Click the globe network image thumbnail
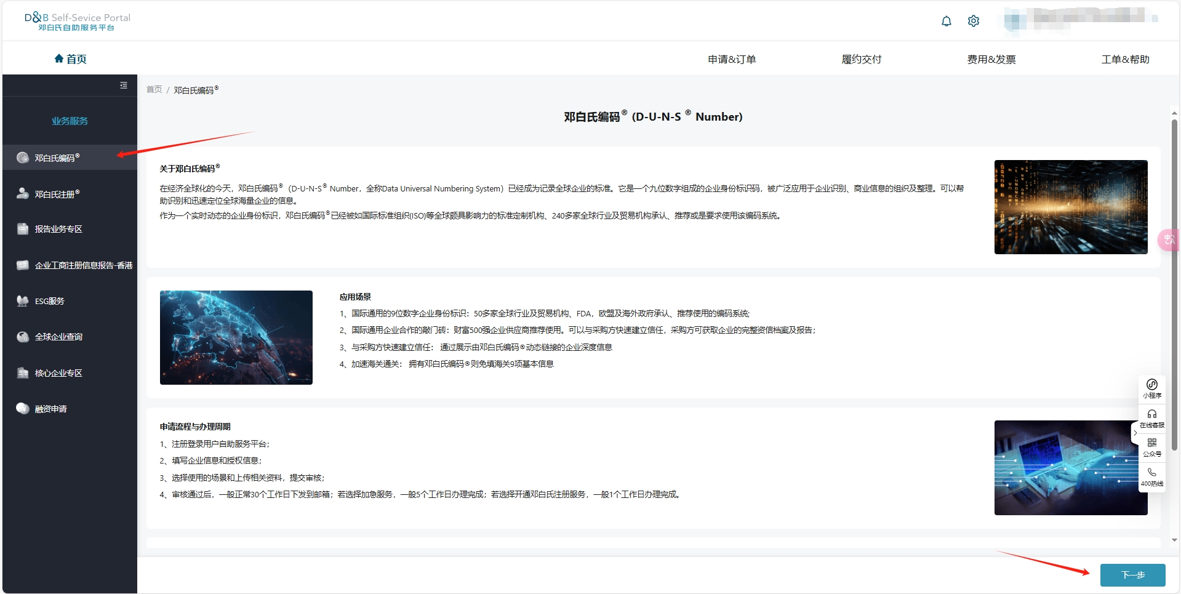 236,337
